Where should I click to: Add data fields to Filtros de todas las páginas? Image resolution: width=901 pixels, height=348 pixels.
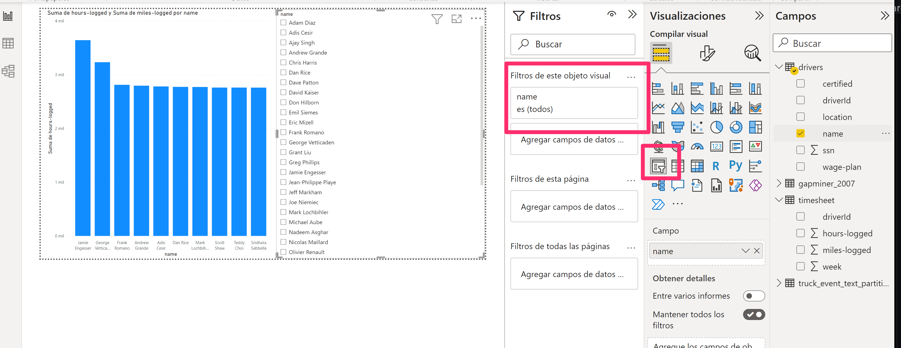[574, 274]
